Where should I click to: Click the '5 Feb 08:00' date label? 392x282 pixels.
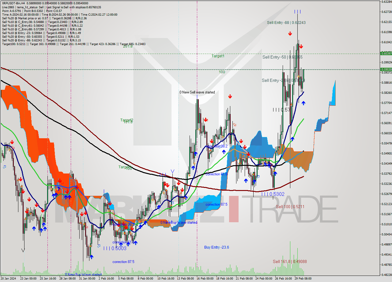coord(126,279)
